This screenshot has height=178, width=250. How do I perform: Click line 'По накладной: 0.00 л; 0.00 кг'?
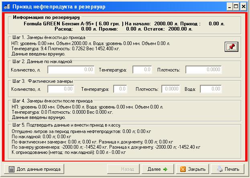(x=41, y=137)
